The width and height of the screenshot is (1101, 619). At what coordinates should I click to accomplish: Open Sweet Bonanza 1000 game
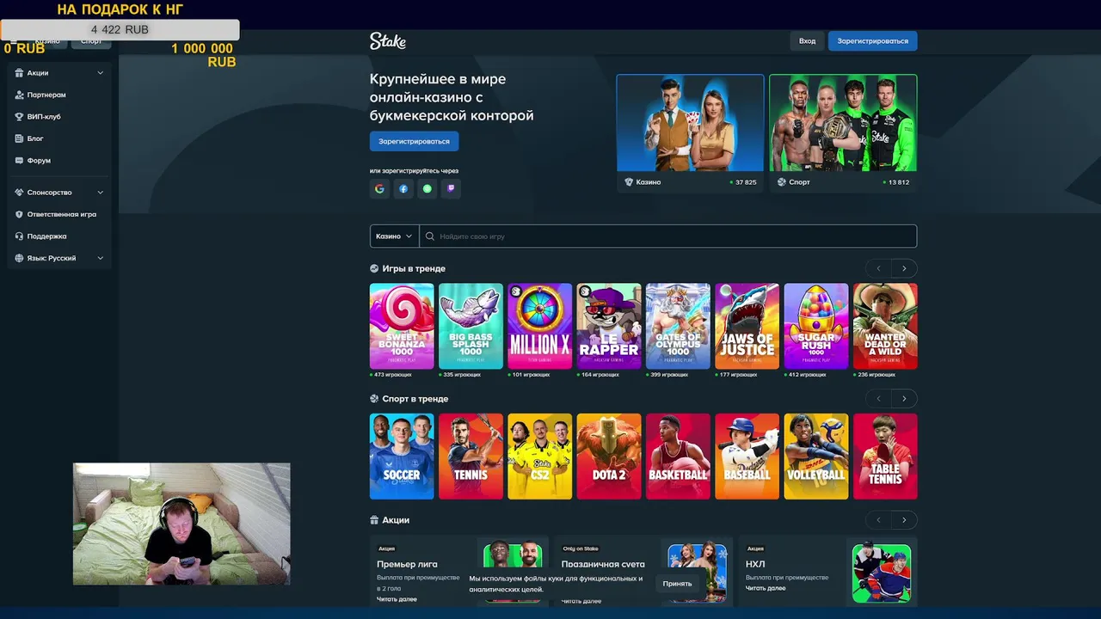coord(402,326)
